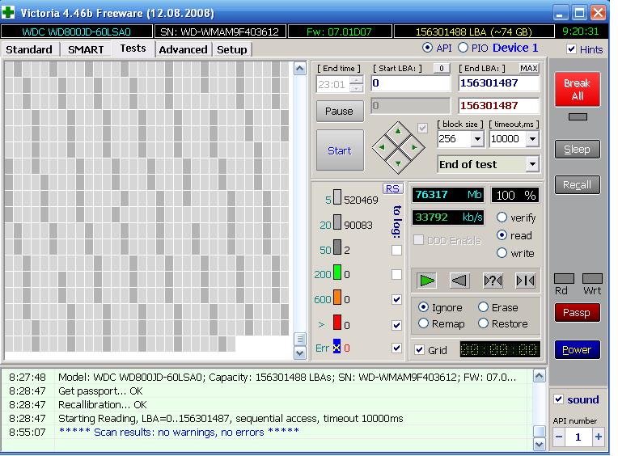The height and width of the screenshot is (456, 618).
Task: Click the rewind playback arrow button
Action: pyautogui.click(x=459, y=281)
